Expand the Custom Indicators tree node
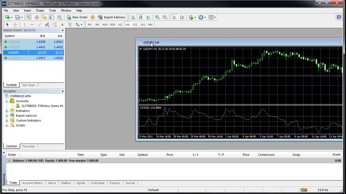 (7, 120)
